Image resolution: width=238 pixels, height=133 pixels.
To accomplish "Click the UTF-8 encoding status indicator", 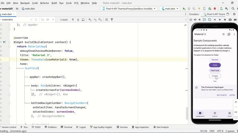I will tap(220, 131).
